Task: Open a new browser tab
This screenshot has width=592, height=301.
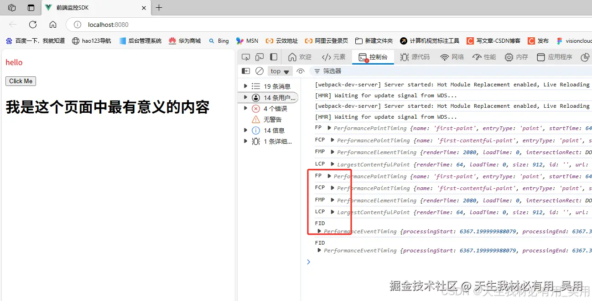Action: click(159, 8)
